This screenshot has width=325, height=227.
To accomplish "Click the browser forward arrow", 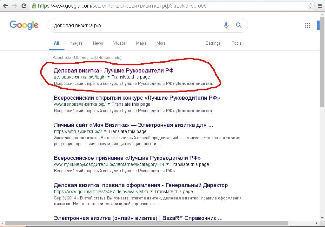I will pyautogui.click(x=15, y=6).
